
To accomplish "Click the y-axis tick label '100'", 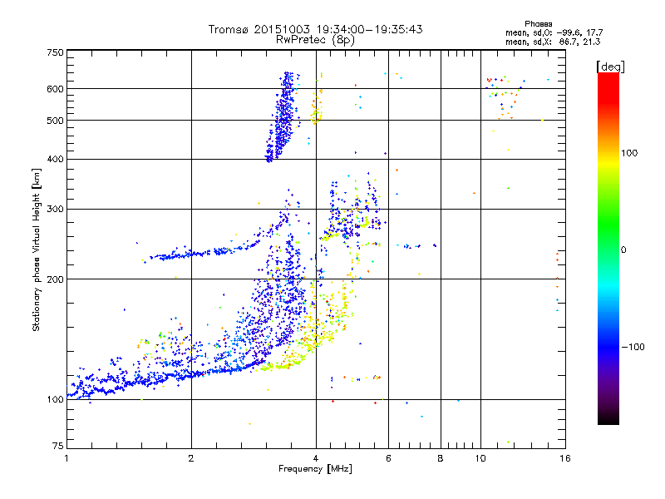I will 55,400.
